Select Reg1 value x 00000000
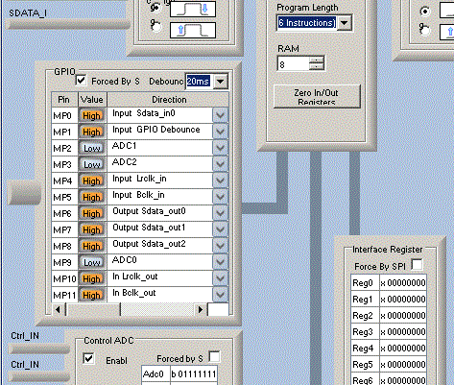 click(403, 300)
